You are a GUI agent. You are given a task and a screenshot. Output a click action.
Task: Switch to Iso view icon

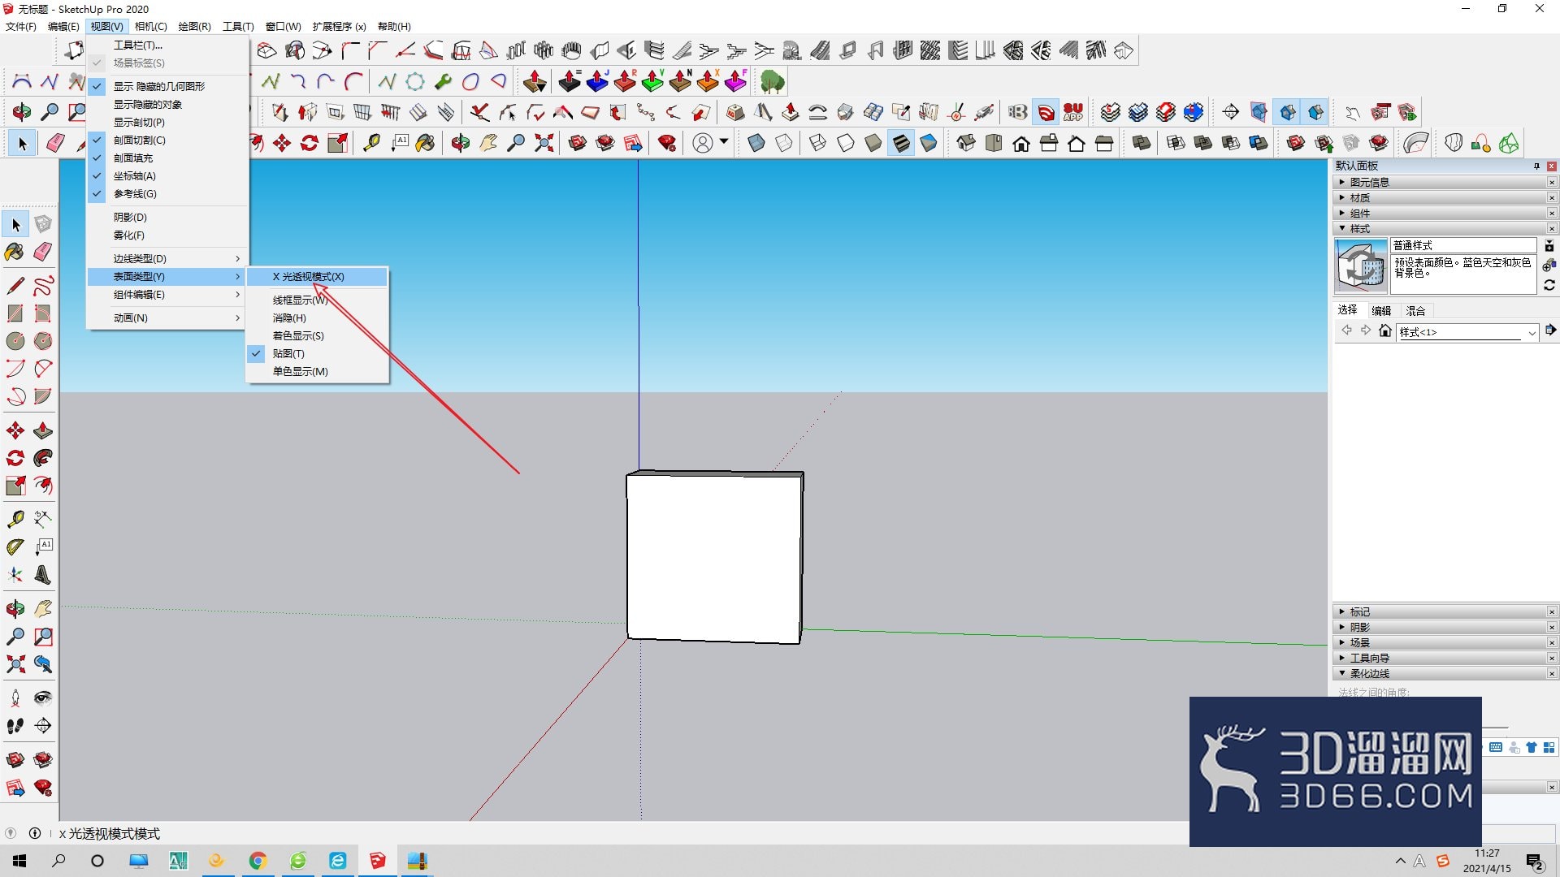click(966, 144)
